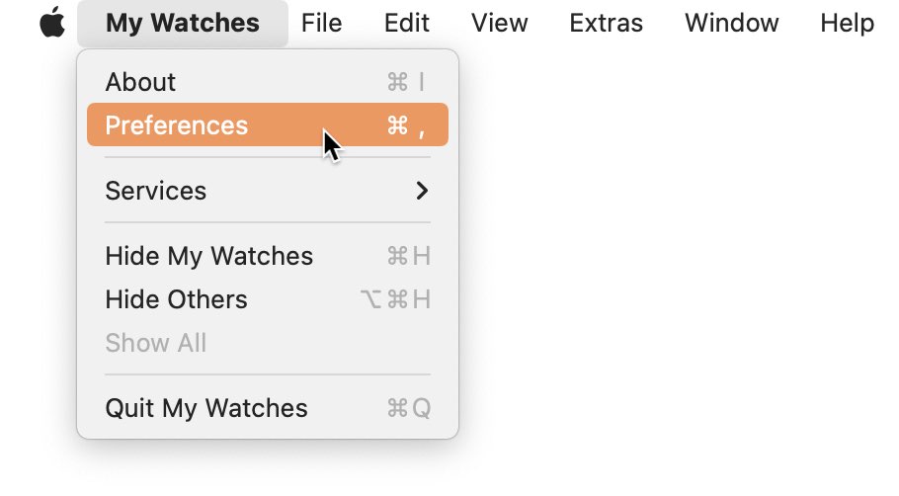Click the Command-comma shortcut on Preferences
899x496 pixels.
click(406, 125)
